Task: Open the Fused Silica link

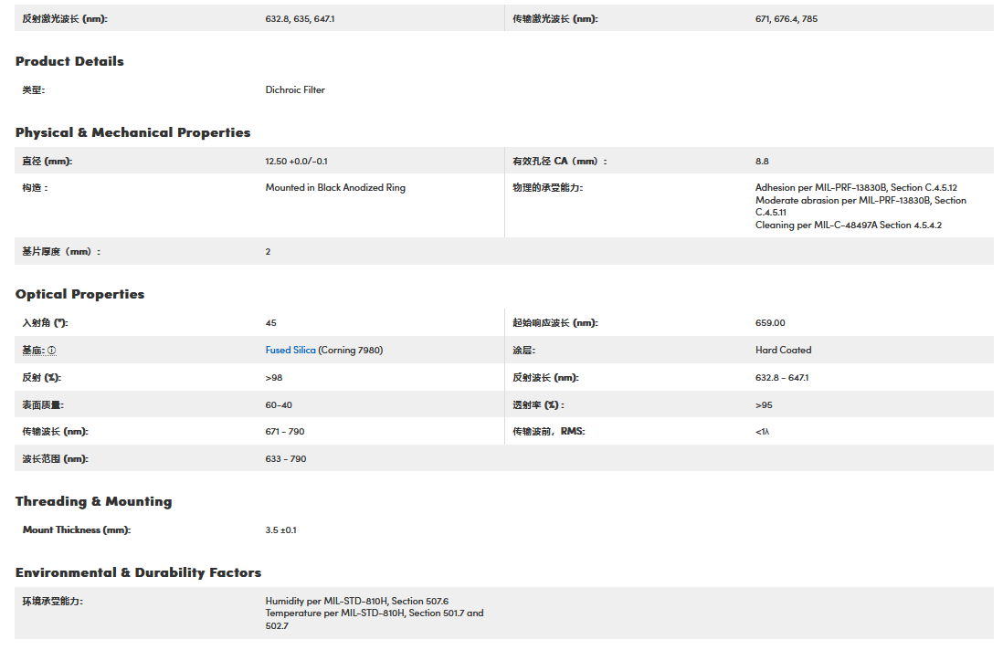Action: tap(290, 350)
